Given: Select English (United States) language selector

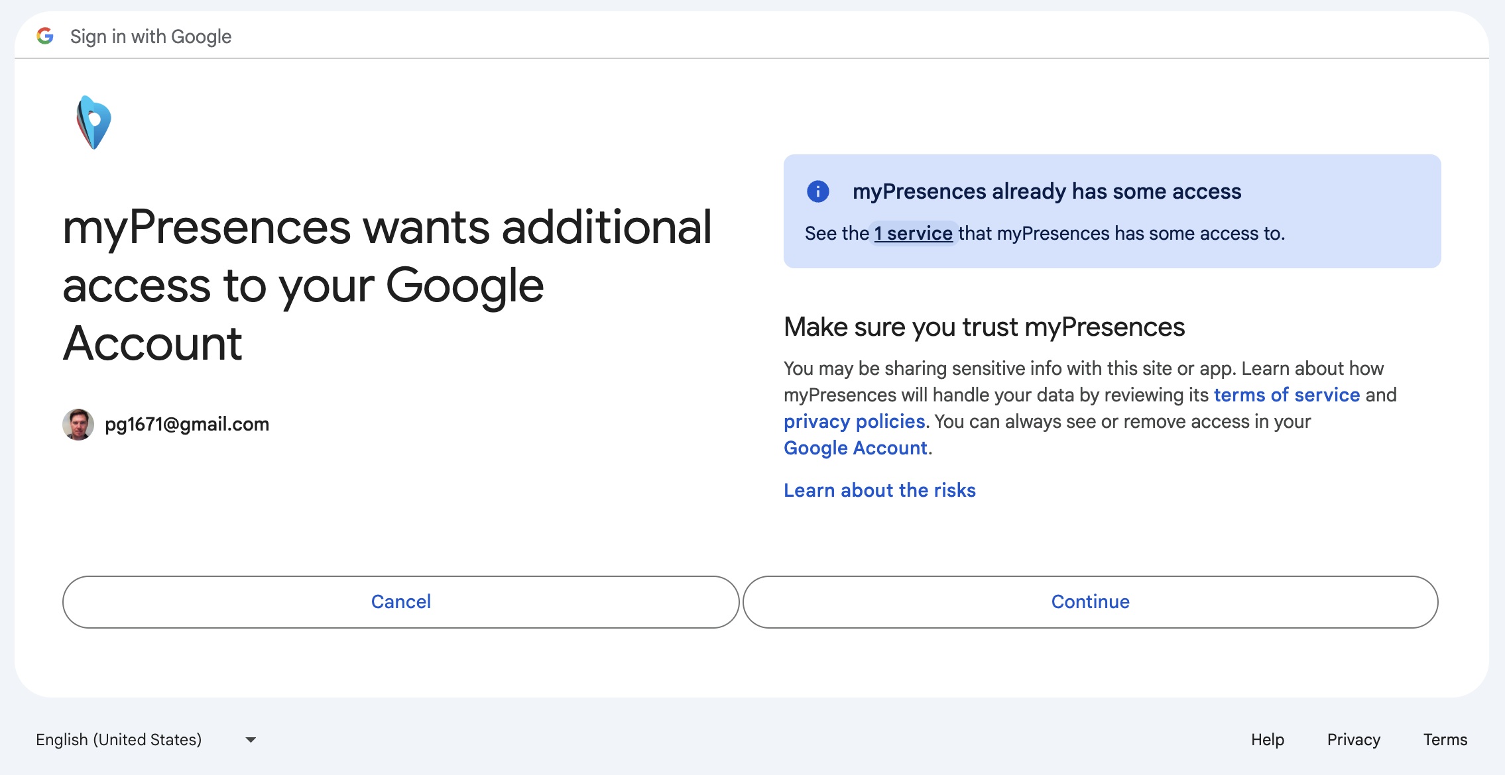Looking at the screenshot, I should click(x=146, y=739).
